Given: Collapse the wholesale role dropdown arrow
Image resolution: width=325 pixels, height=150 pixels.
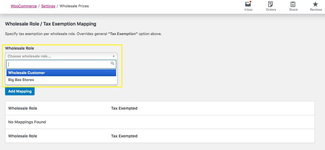Looking at the screenshot, I should click(x=114, y=56).
